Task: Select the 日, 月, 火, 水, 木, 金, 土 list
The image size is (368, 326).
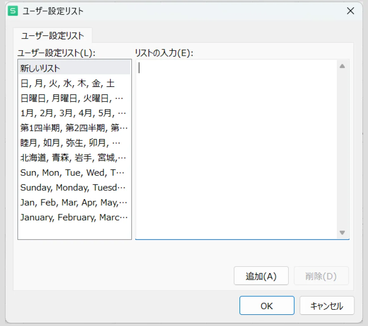Action: tap(74, 83)
